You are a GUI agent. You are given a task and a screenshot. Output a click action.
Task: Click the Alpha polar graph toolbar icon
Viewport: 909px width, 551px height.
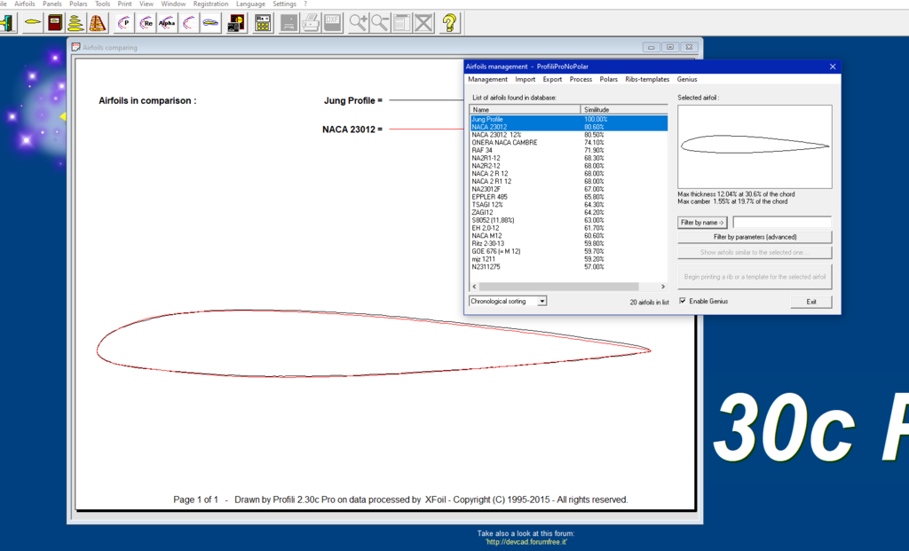tap(167, 23)
